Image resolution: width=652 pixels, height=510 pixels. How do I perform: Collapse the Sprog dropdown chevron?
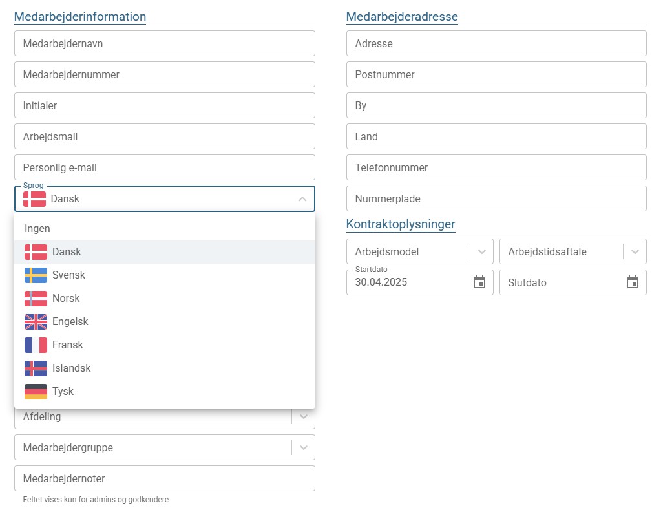(302, 199)
